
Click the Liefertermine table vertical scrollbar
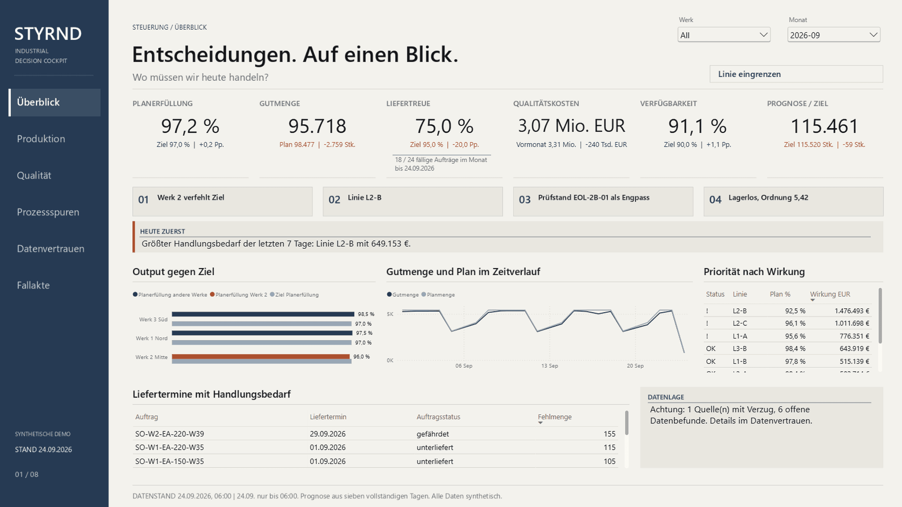pyautogui.click(x=627, y=423)
